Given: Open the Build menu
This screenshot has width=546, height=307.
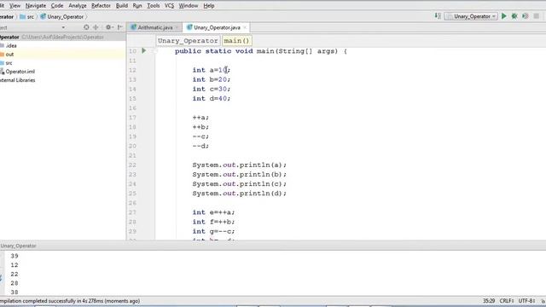Looking at the screenshot, I should point(122,6).
